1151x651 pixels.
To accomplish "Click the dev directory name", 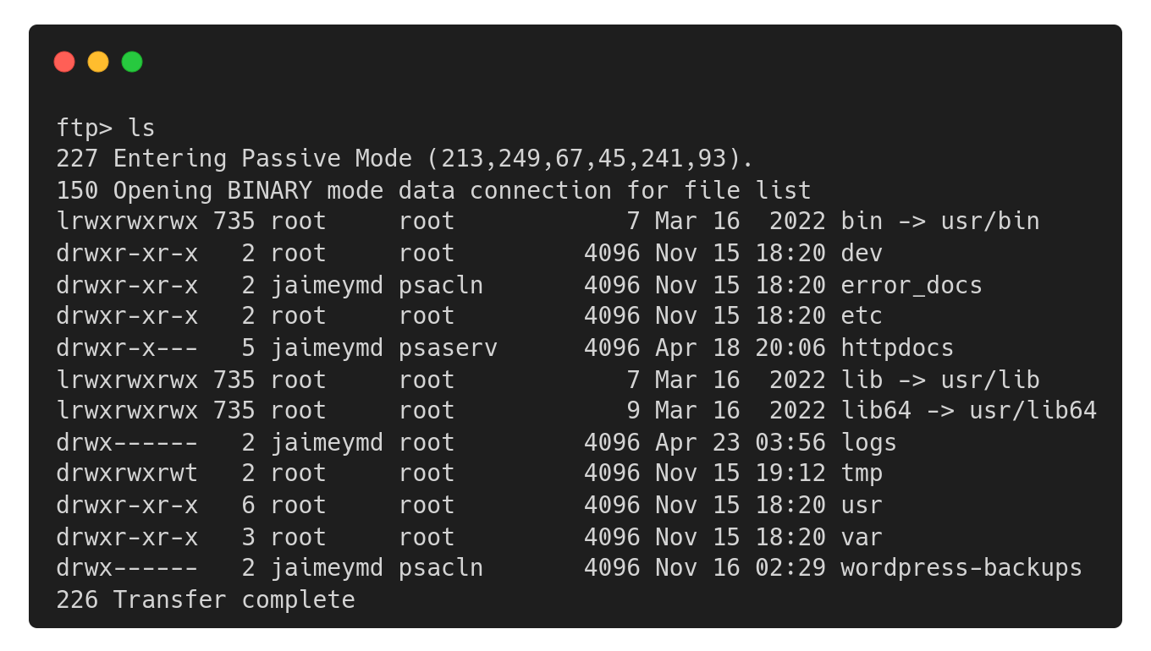I will 862,253.
